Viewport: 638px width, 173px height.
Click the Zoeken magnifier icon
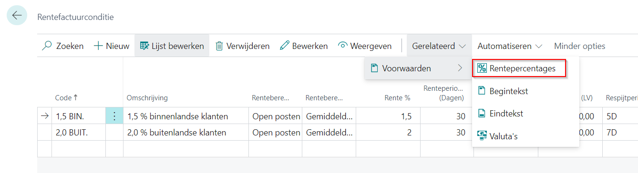pos(47,46)
